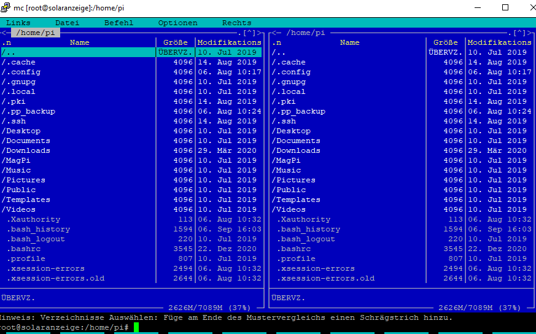Image resolution: width=536 pixels, height=334 pixels.
Task: Sort right panel by Name column
Action: pyautogui.click(x=349, y=42)
